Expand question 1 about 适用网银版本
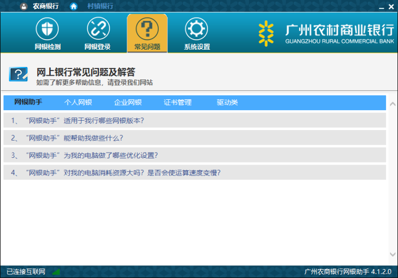This screenshot has width=398, height=278. pos(195,120)
